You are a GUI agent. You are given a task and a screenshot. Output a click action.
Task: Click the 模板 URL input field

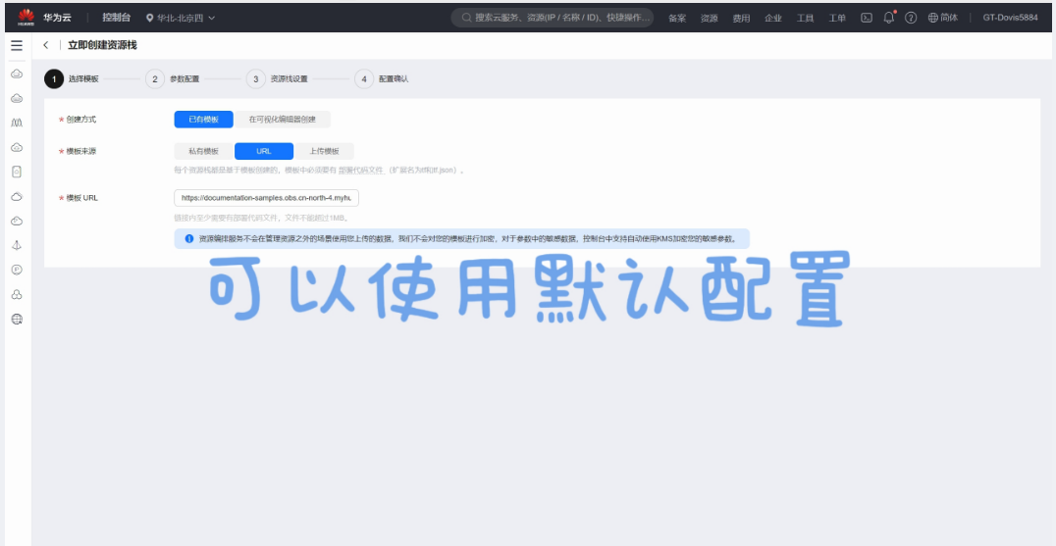click(x=266, y=198)
